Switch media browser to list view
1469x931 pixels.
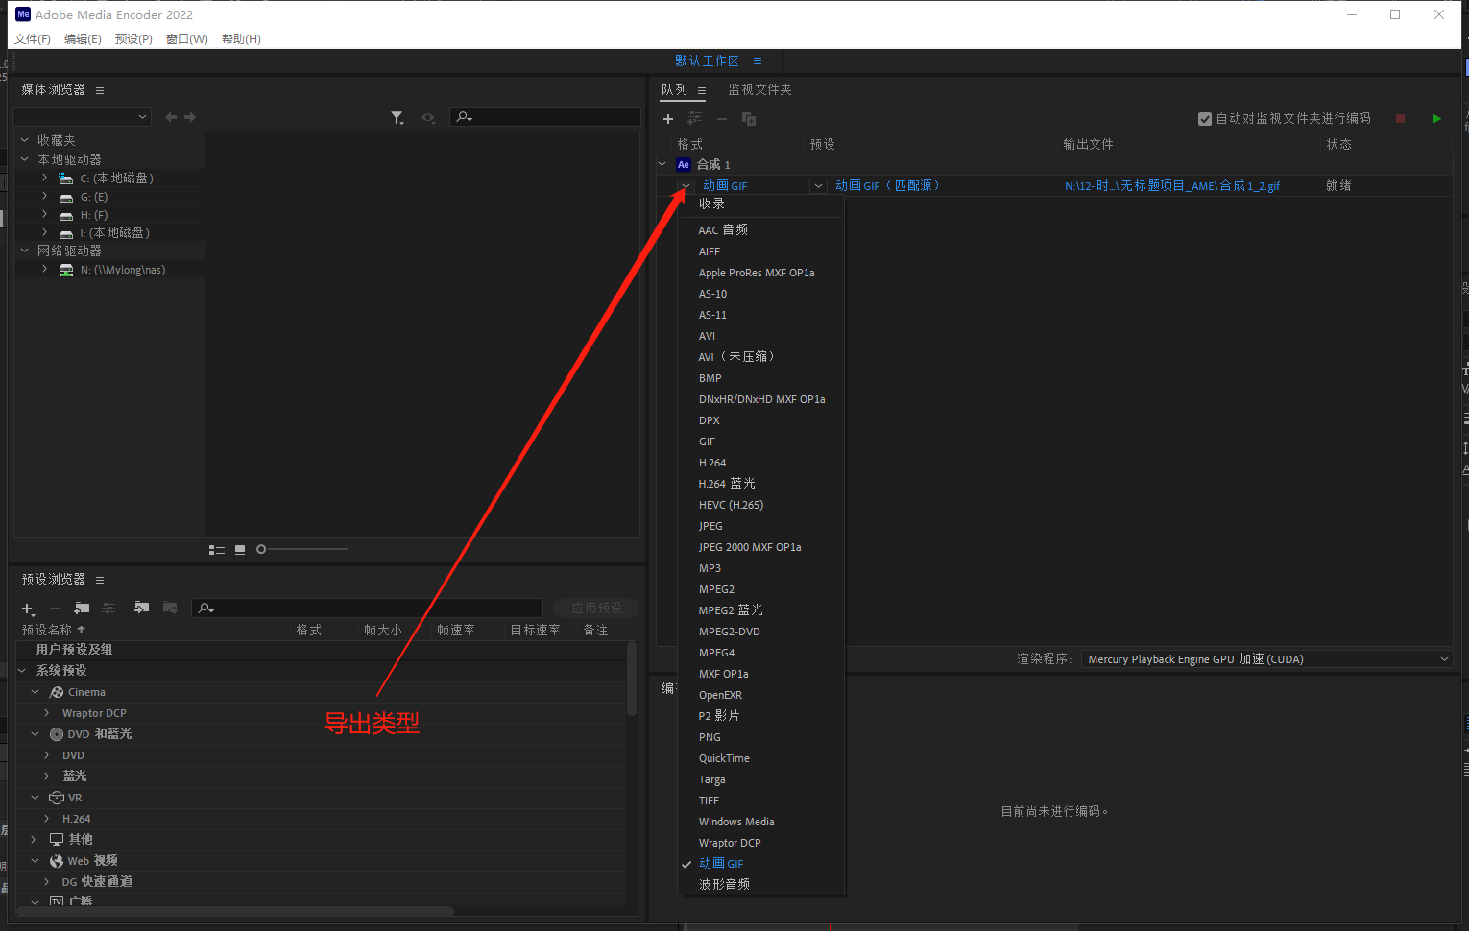point(217,550)
